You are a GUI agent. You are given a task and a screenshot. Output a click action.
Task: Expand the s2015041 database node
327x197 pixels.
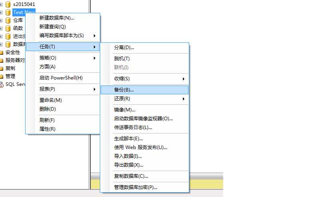pos(1,4)
